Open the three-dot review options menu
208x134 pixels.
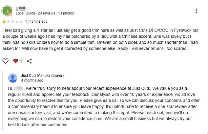click(196, 11)
